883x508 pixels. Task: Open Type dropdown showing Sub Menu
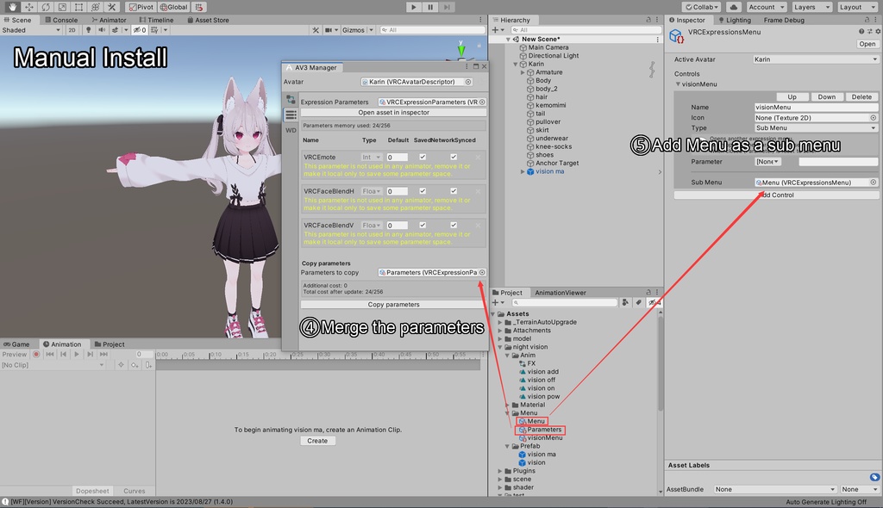point(816,127)
